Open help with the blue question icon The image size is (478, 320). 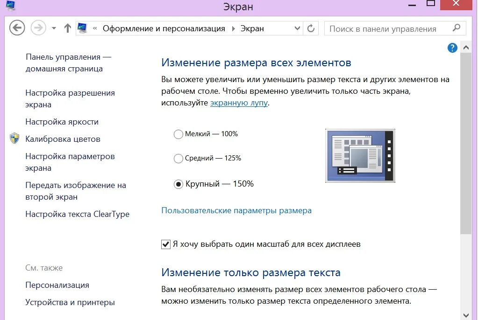(x=452, y=48)
